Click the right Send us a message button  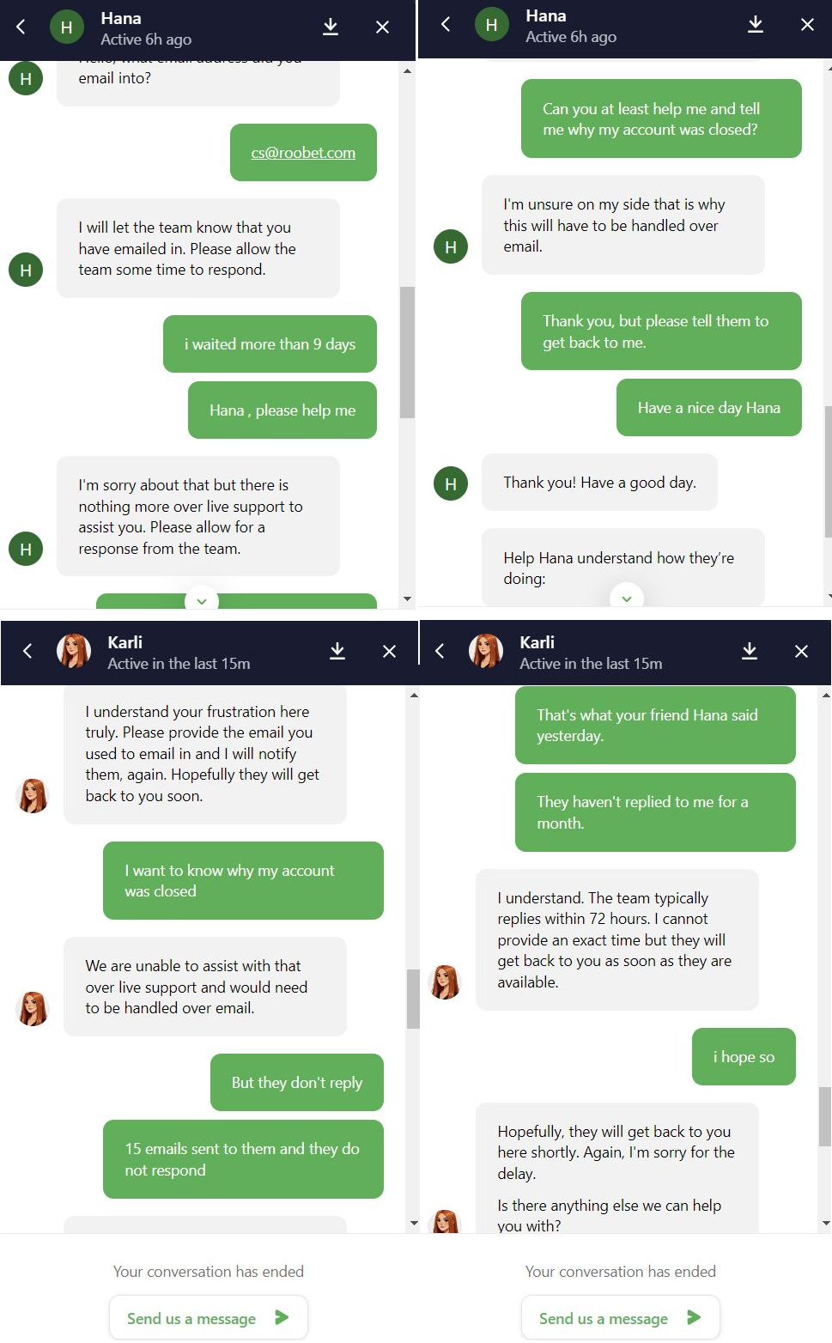coord(621,1317)
